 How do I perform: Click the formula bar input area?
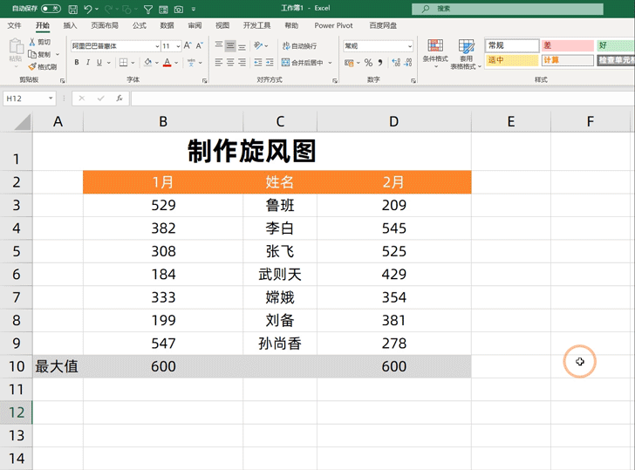383,99
